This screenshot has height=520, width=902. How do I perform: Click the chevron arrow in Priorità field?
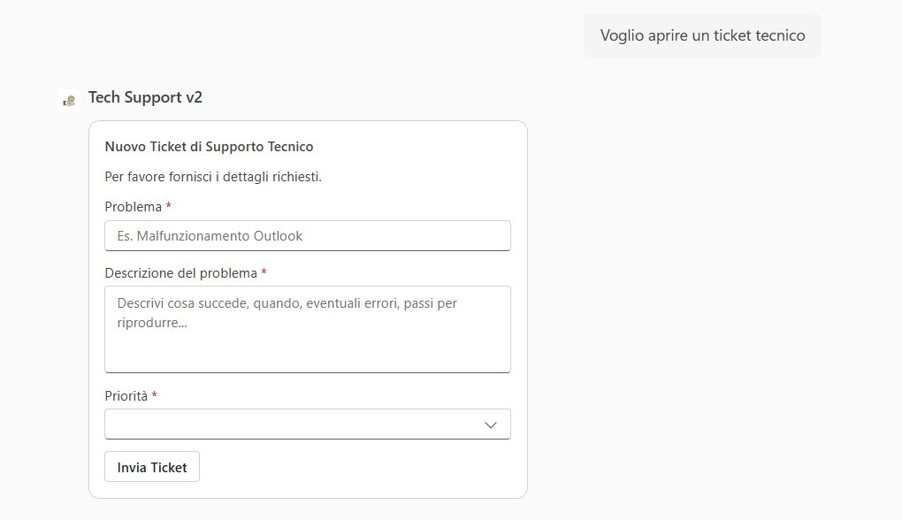tap(491, 425)
